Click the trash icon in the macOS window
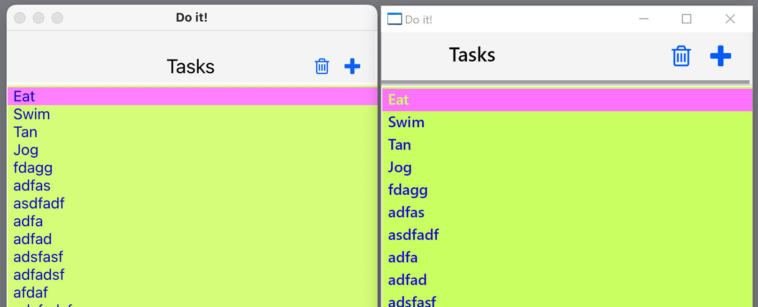The width and height of the screenshot is (758, 307). coord(322,66)
